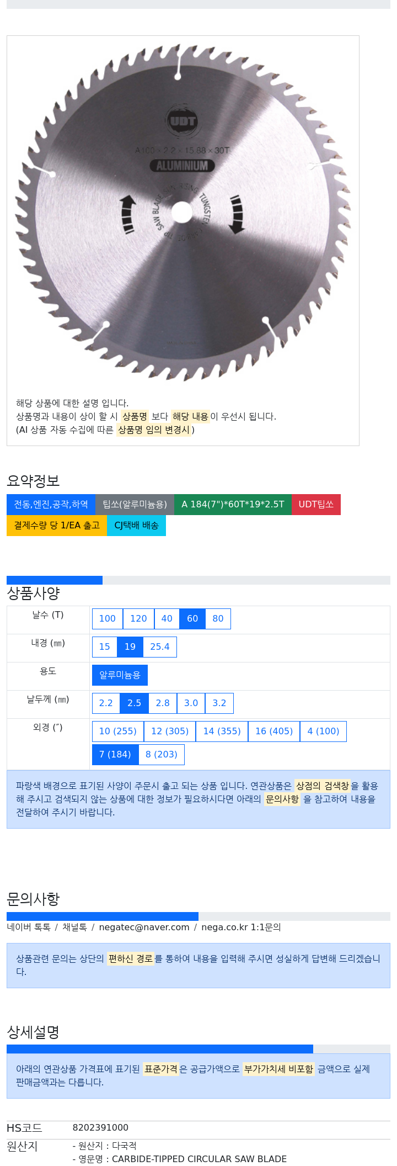Select the 80 teeth option
This screenshot has width=397, height=1166.
(x=218, y=618)
